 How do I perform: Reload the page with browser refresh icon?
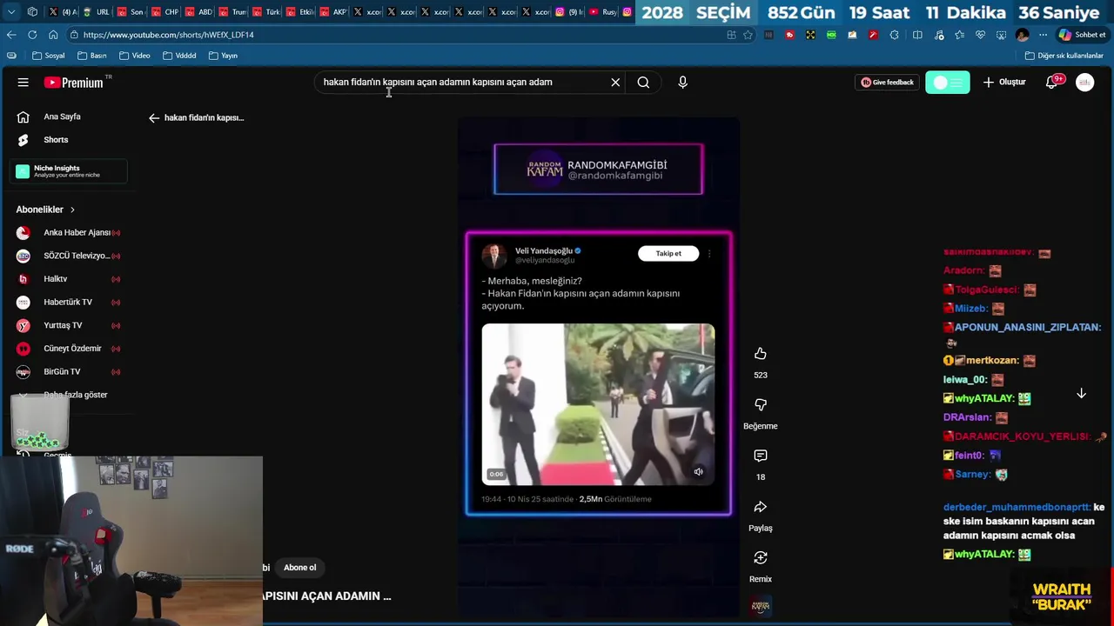click(x=32, y=35)
